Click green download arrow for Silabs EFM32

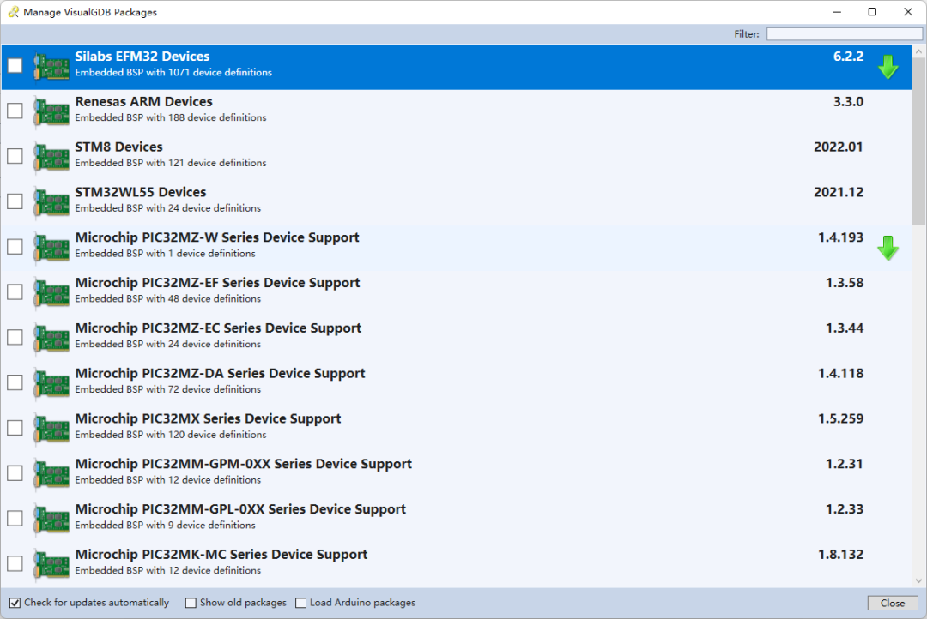tap(888, 68)
